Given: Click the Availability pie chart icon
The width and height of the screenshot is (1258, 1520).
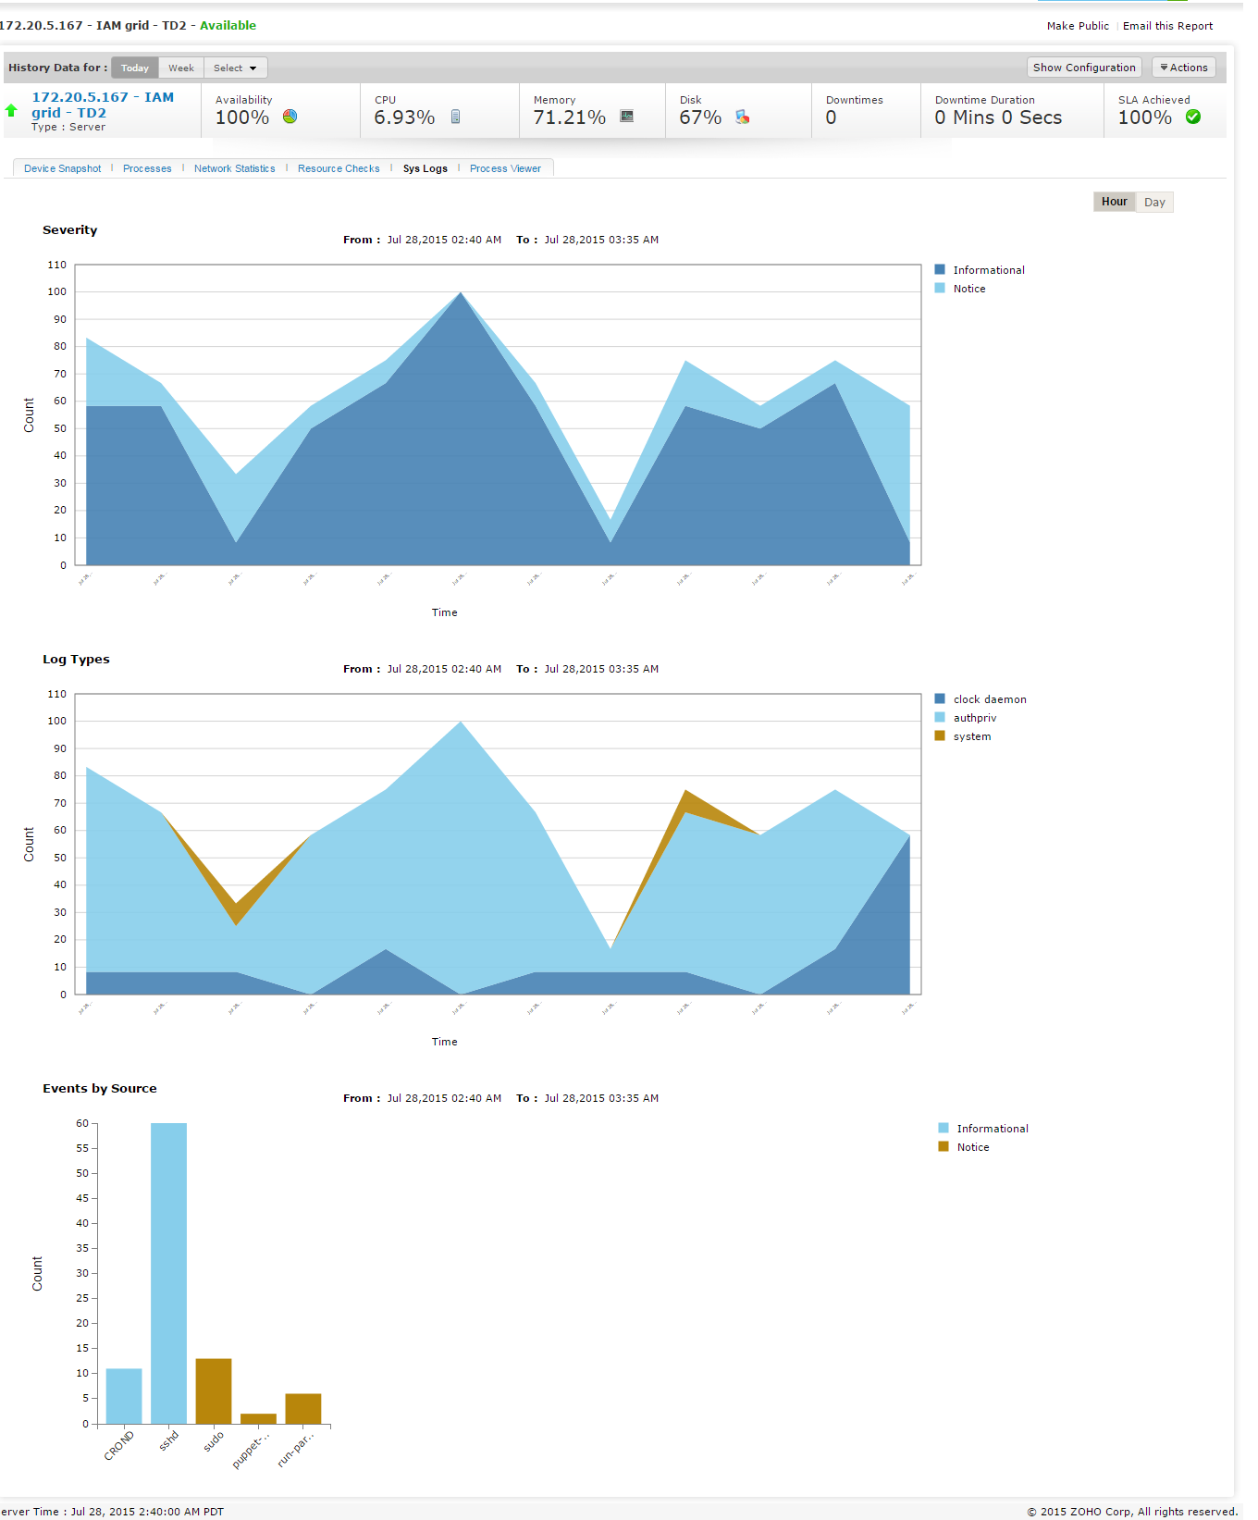Looking at the screenshot, I should click(290, 117).
